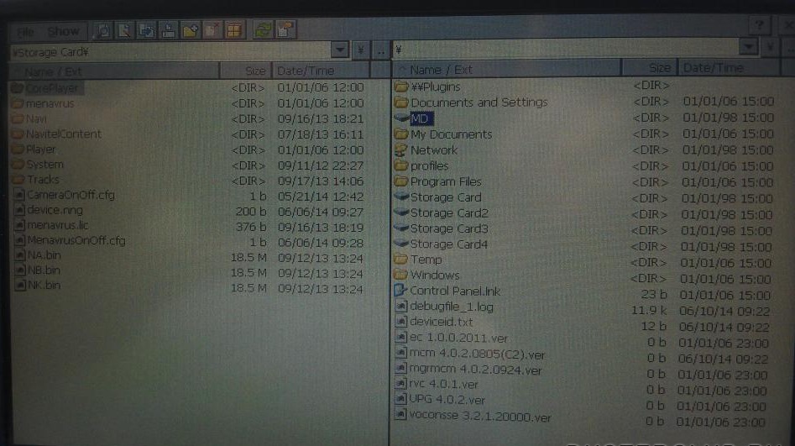This screenshot has height=446, width=795.
Task: Click the folder icon next to NavitelContent
Action: coord(18,134)
